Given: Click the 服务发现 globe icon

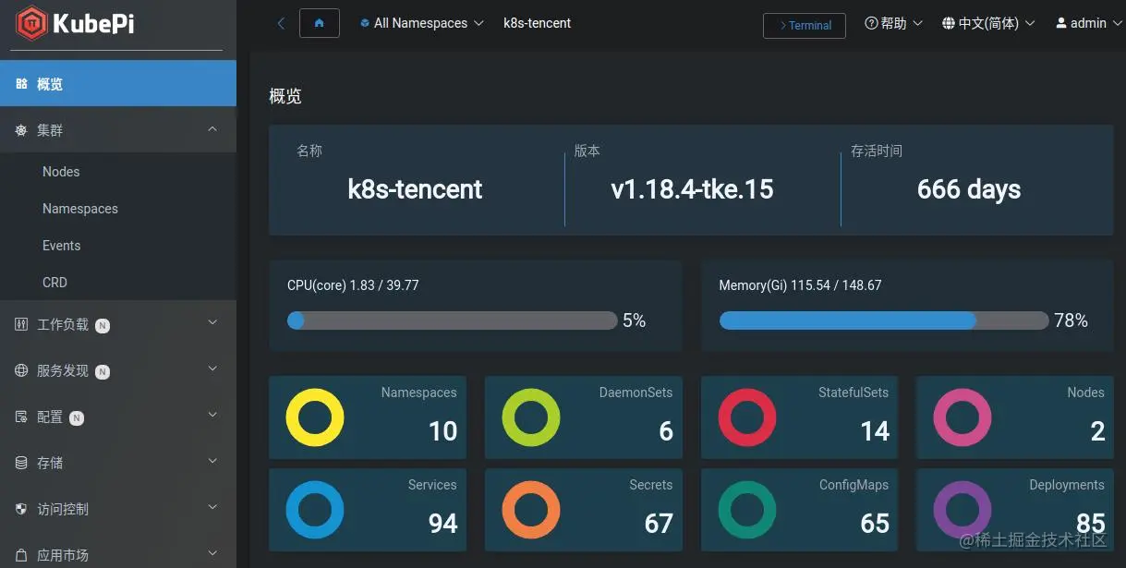Looking at the screenshot, I should click(21, 370).
